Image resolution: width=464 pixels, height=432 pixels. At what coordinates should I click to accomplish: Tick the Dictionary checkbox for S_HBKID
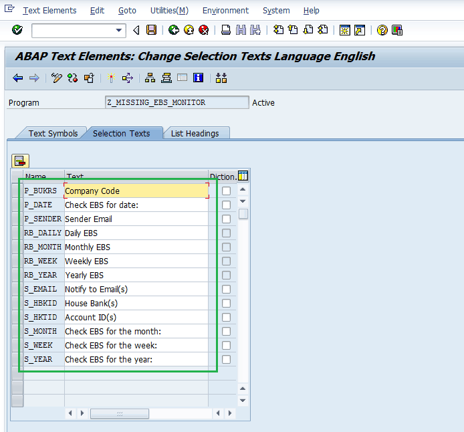tap(227, 304)
